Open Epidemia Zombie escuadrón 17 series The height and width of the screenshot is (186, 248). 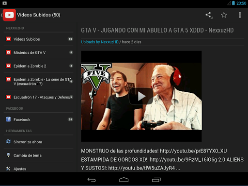tap(38, 82)
